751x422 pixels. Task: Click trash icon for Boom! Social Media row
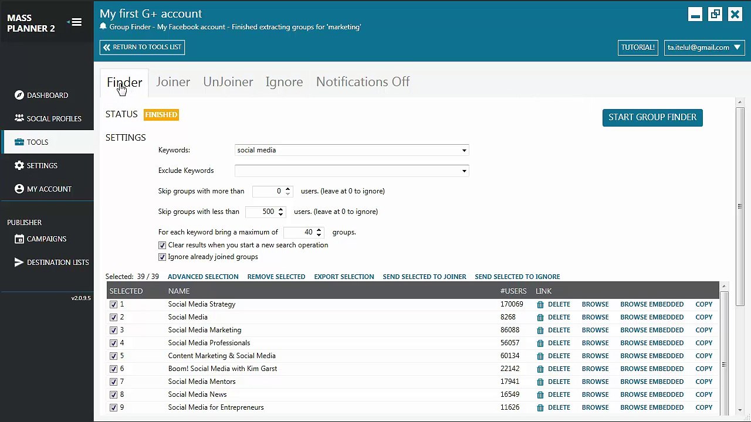coord(540,369)
